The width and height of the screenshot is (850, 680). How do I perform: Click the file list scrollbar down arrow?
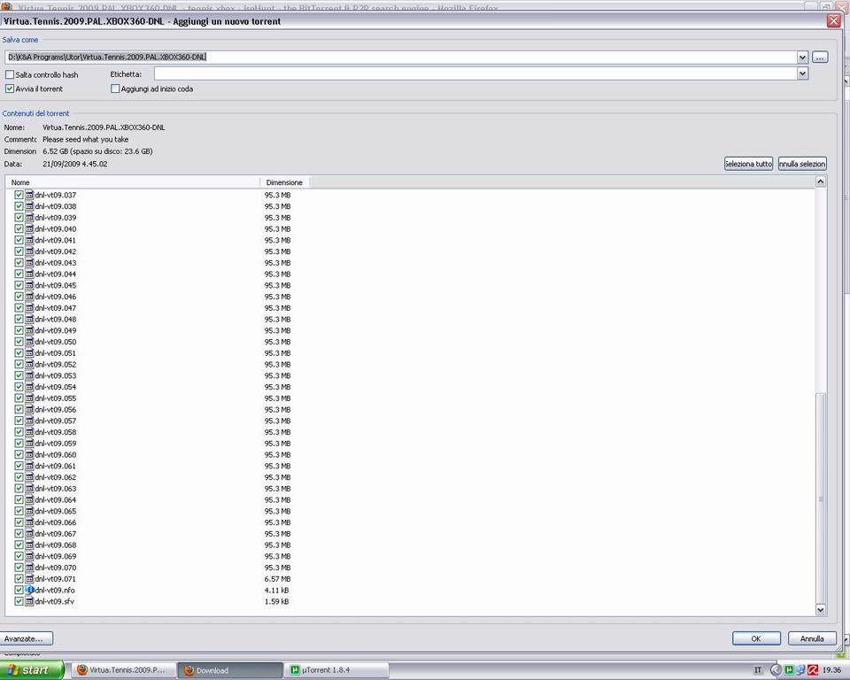click(820, 609)
